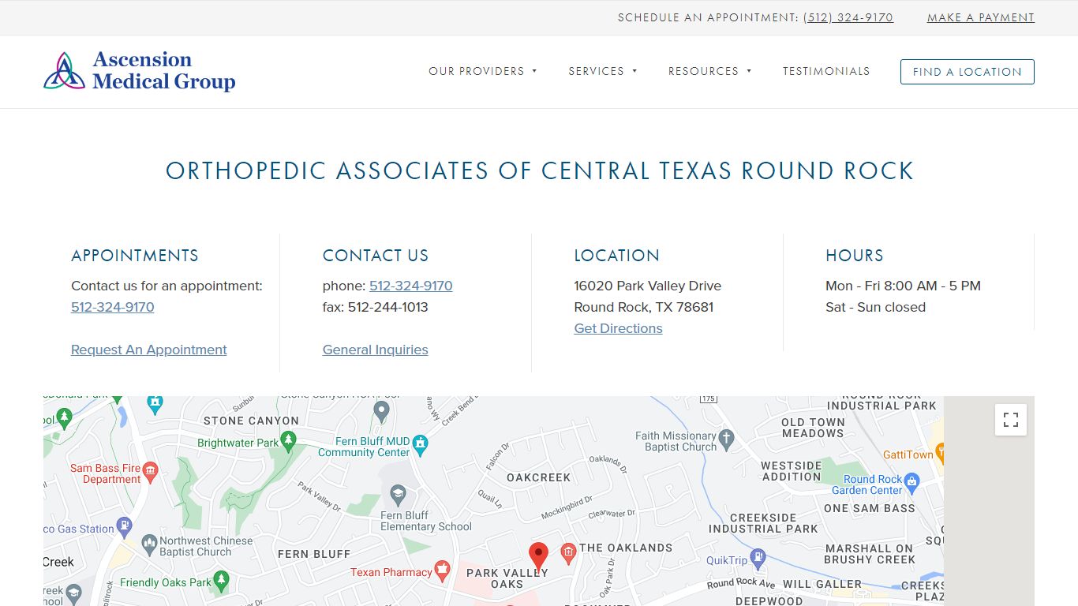
Task: Click the gas station marker near Sam Bass
Action: pyautogui.click(x=124, y=526)
